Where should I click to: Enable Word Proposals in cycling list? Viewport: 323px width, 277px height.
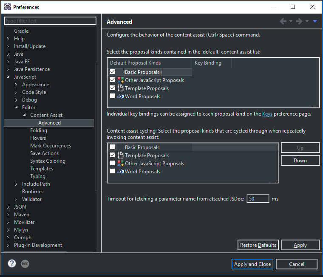coord(113,171)
